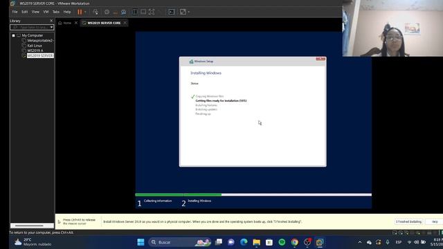Screen dimensions: 443x249
Task: Close the Home tab
Action: [x=76, y=23]
